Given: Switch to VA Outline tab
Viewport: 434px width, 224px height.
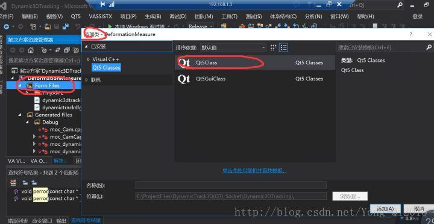Looking at the screenshot, I should pos(39,161).
